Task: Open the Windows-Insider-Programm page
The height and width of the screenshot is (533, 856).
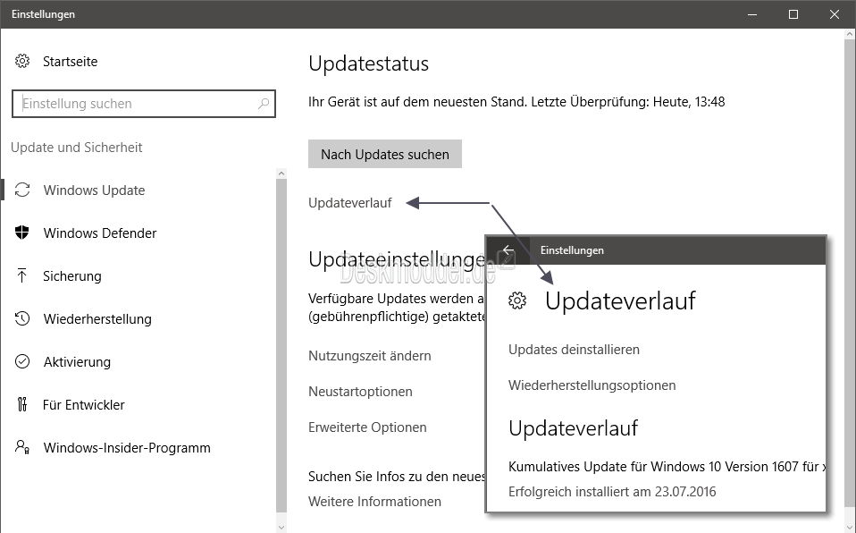Action: [127, 448]
